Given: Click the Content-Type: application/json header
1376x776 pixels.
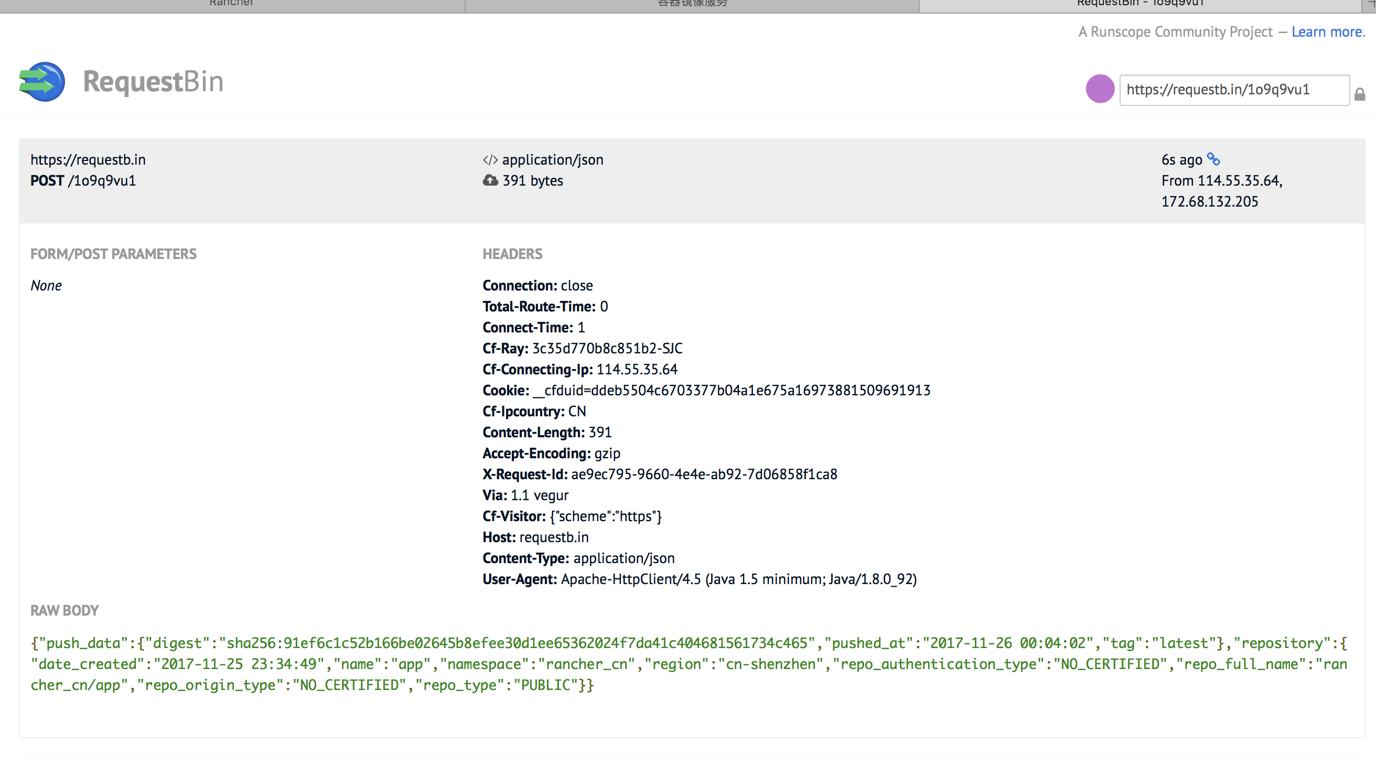Looking at the screenshot, I should click(x=578, y=558).
